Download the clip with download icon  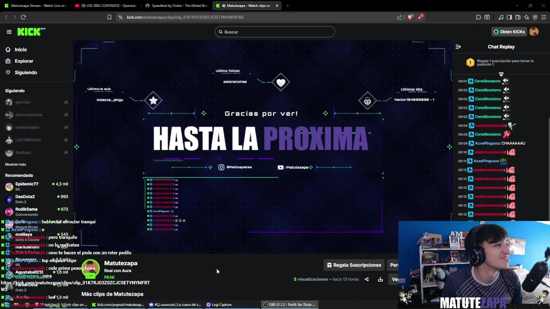point(380,279)
